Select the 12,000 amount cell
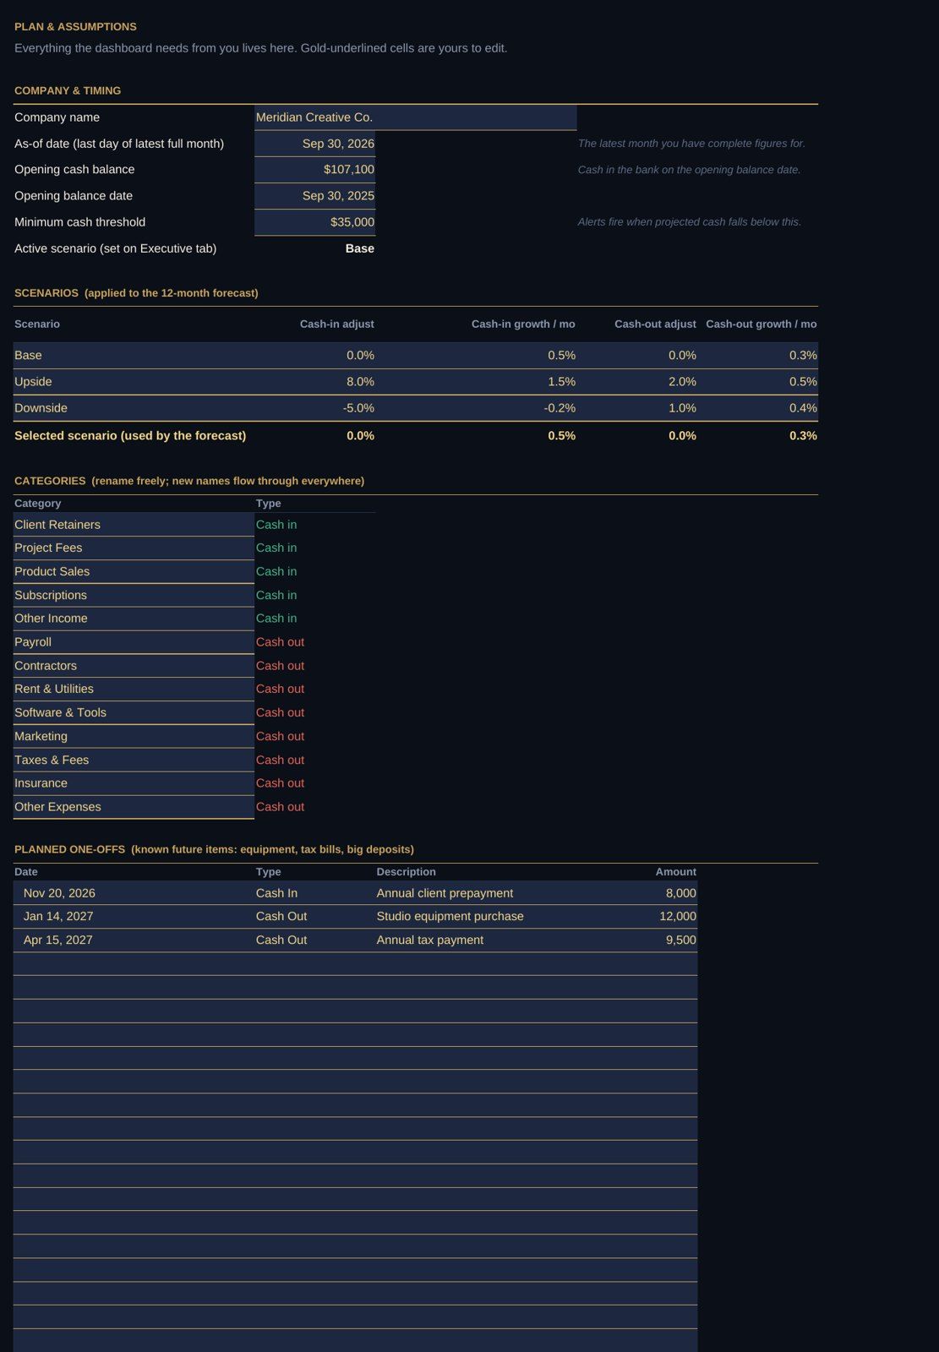This screenshot has height=1352, width=939. point(637,917)
